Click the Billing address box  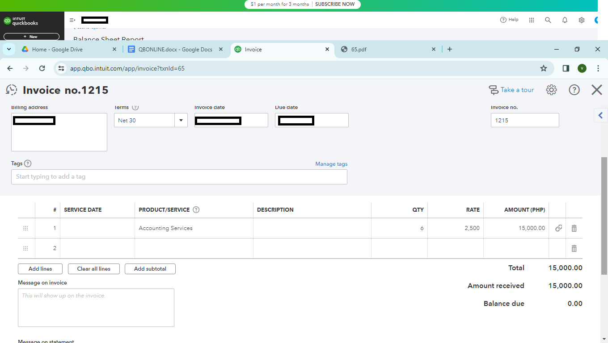(x=59, y=132)
